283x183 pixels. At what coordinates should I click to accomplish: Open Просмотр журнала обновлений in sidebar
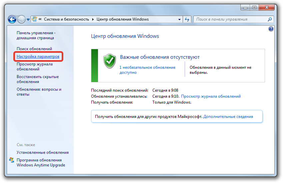[35, 66]
